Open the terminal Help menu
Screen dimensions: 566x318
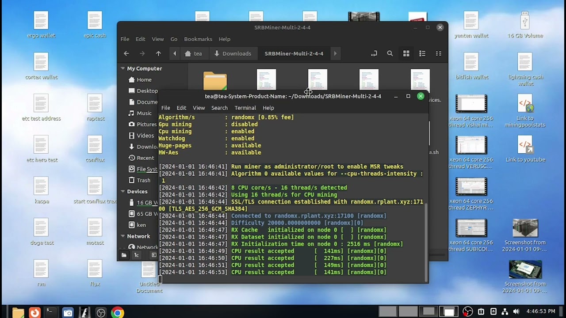[268, 108]
